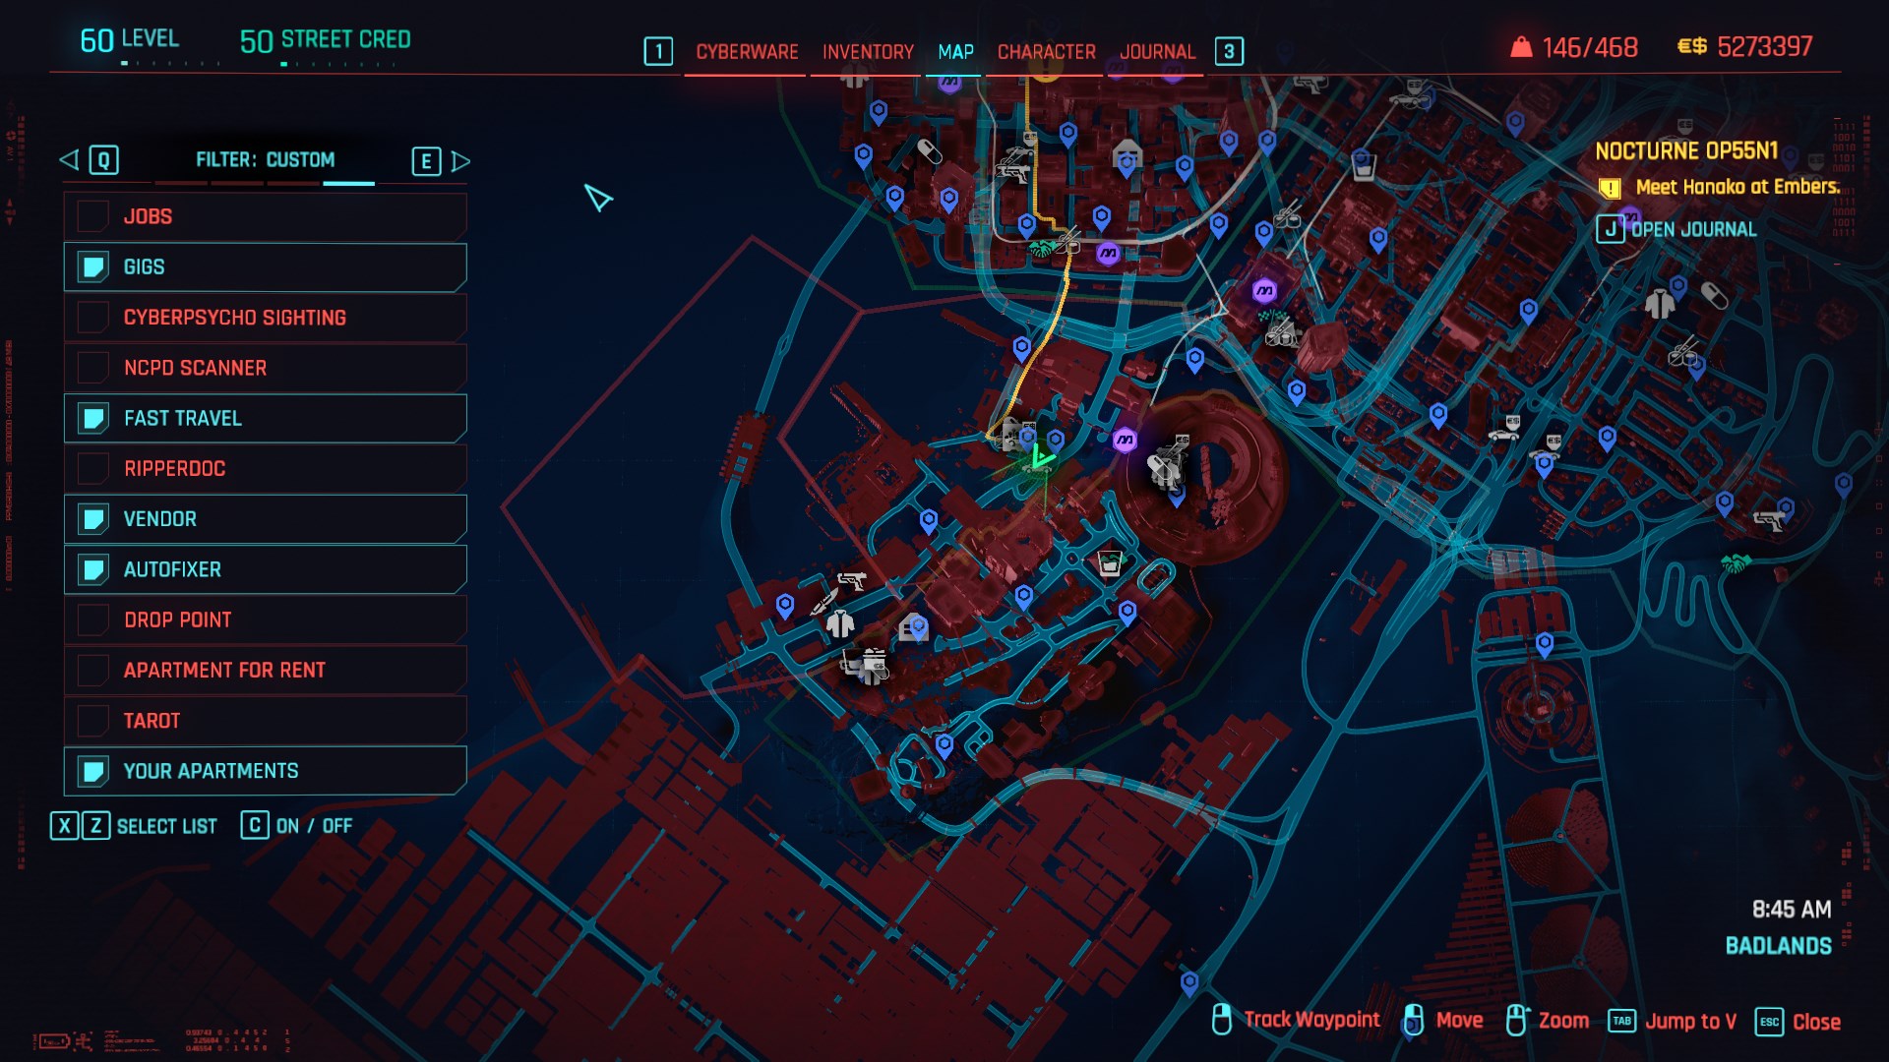Screen dimensions: 1889x1062
Task: Click the Open Journal quest link
Action: (1692, 229)
